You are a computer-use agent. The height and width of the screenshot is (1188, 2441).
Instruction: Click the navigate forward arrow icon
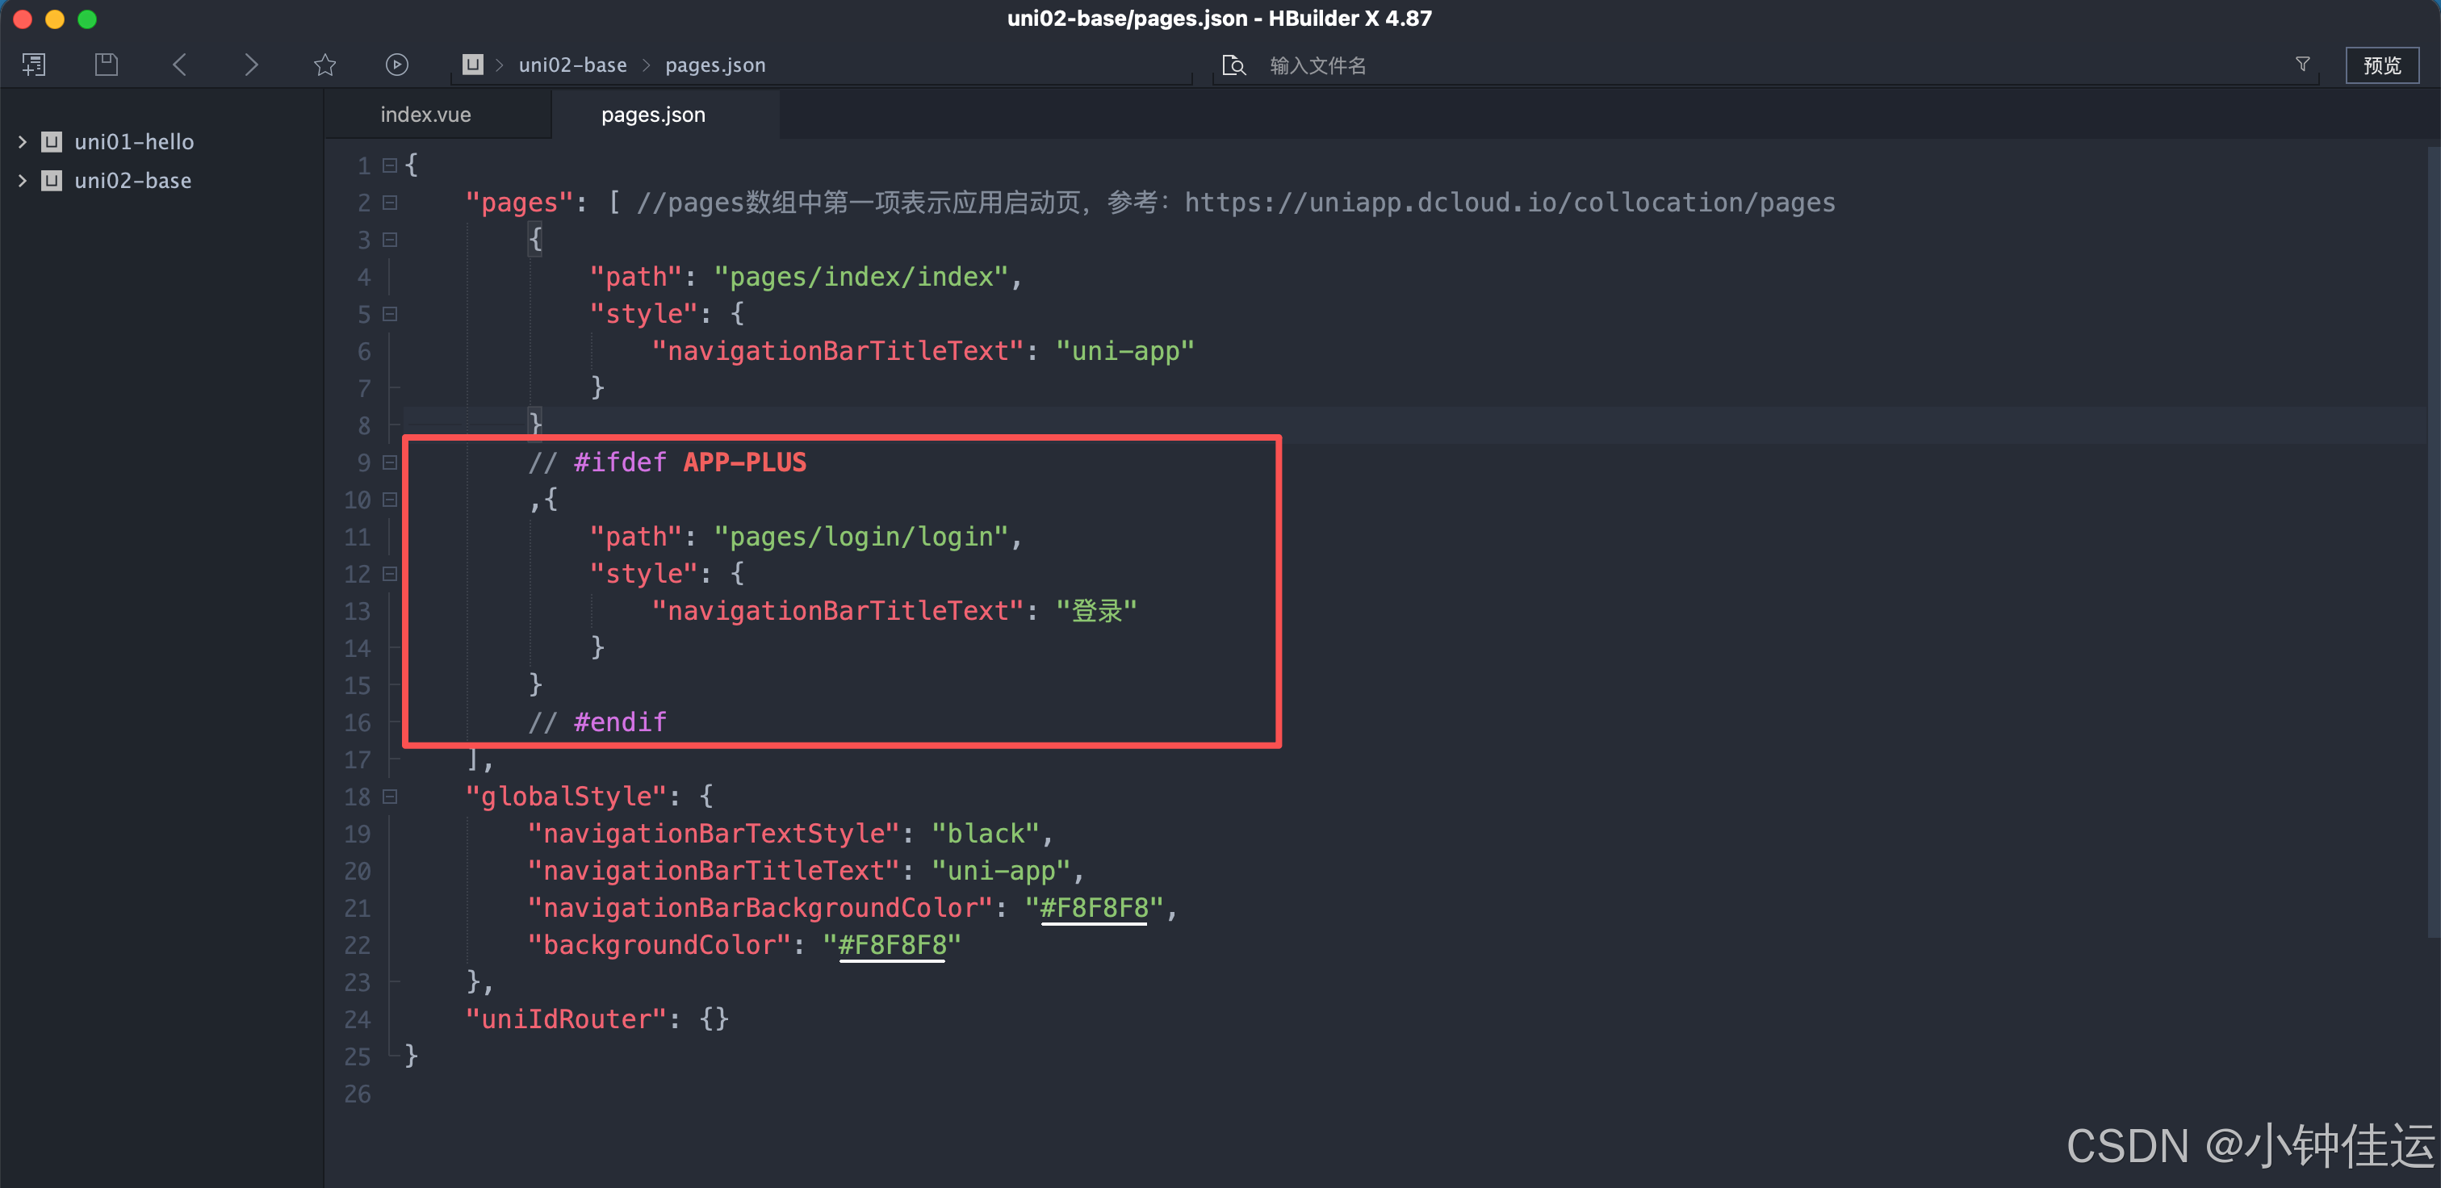coord(251,65)
